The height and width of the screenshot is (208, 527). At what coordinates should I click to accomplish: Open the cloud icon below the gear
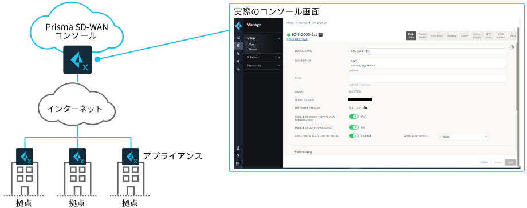pos(238,53)
